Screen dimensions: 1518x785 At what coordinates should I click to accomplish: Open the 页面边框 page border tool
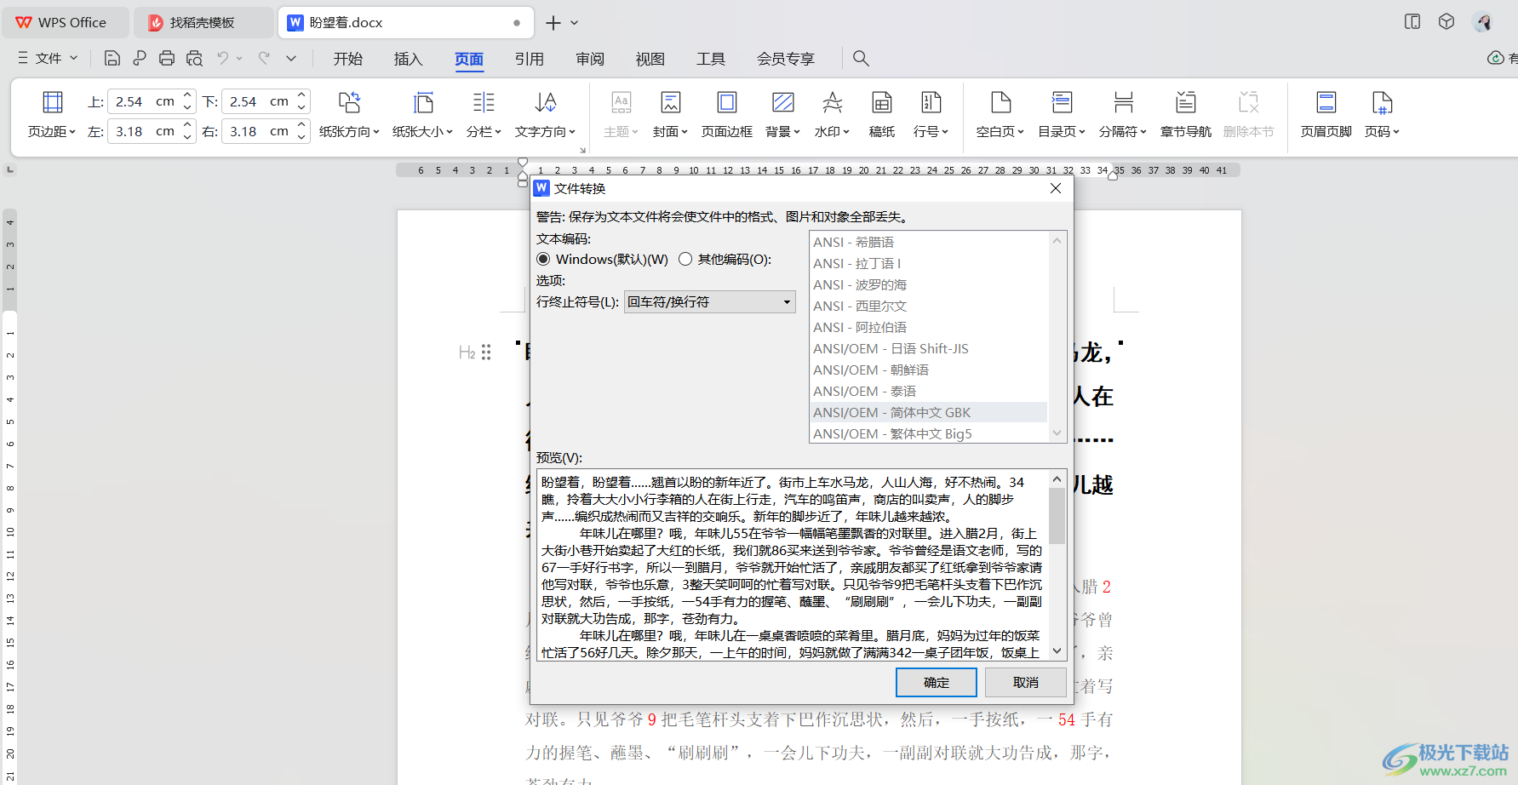tap(727, 114)
